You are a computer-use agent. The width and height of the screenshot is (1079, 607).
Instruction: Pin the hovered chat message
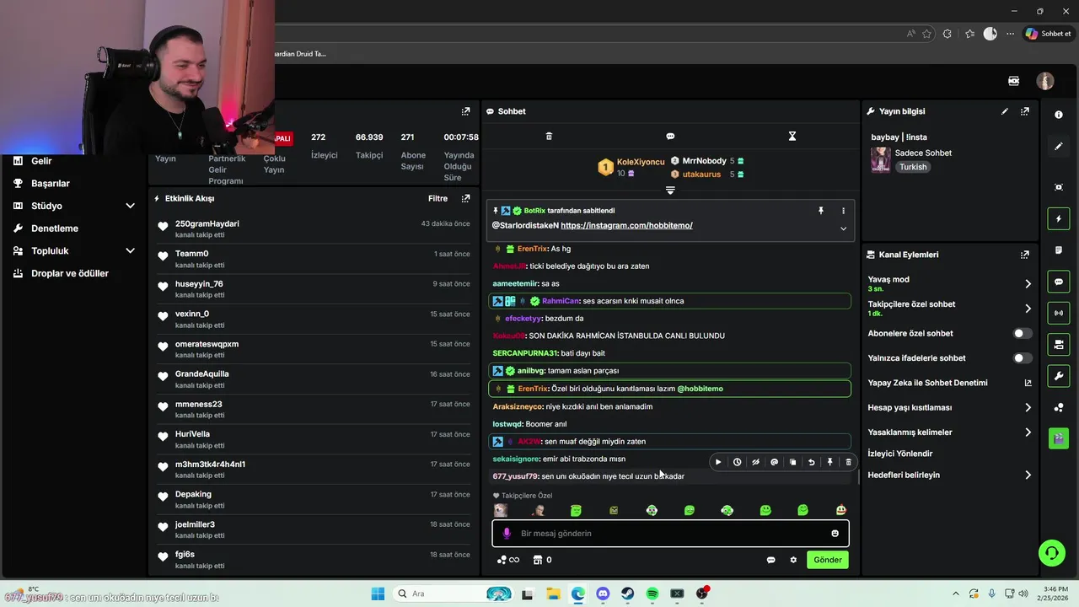829,462
